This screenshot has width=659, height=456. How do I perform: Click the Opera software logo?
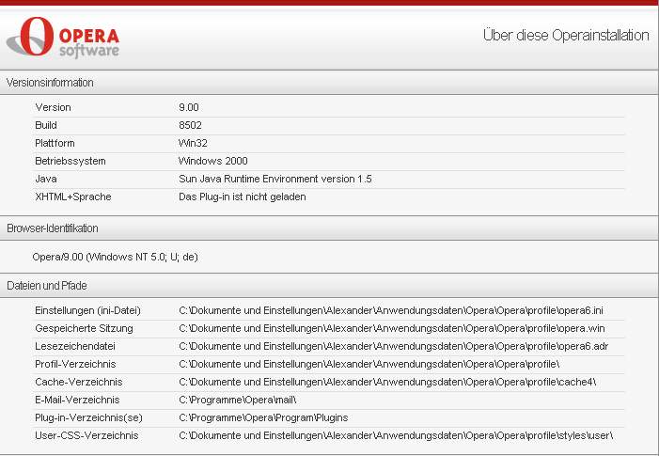click(63, 37)
